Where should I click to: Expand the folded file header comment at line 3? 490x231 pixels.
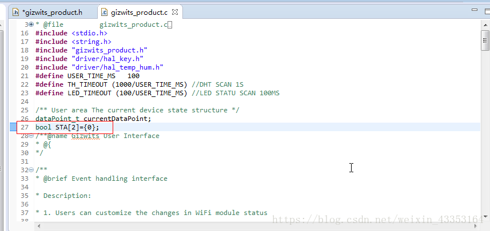click(x=31, y=25)
